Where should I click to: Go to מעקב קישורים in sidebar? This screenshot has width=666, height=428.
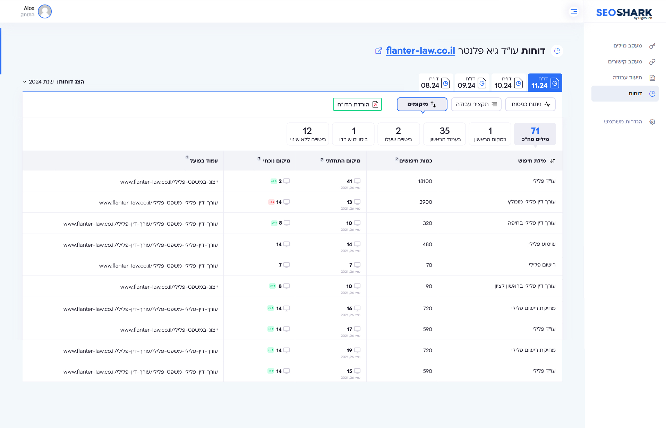625,62
